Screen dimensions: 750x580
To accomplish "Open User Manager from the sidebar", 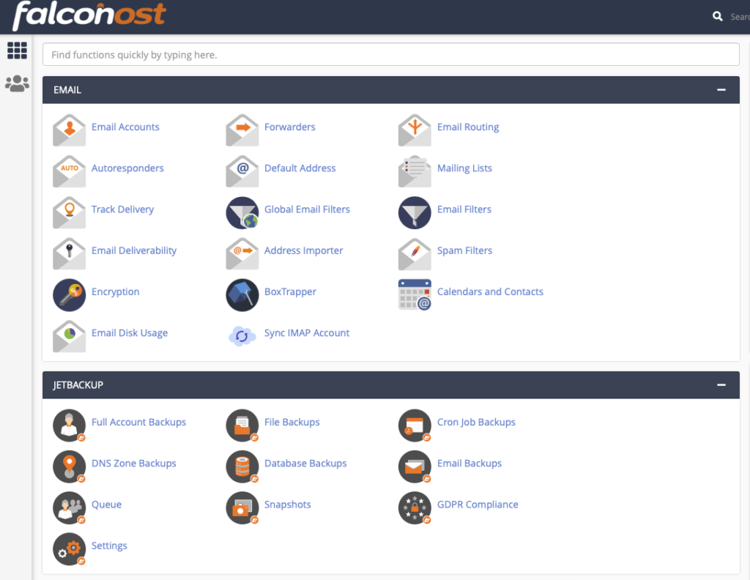I will coord(17,83).
